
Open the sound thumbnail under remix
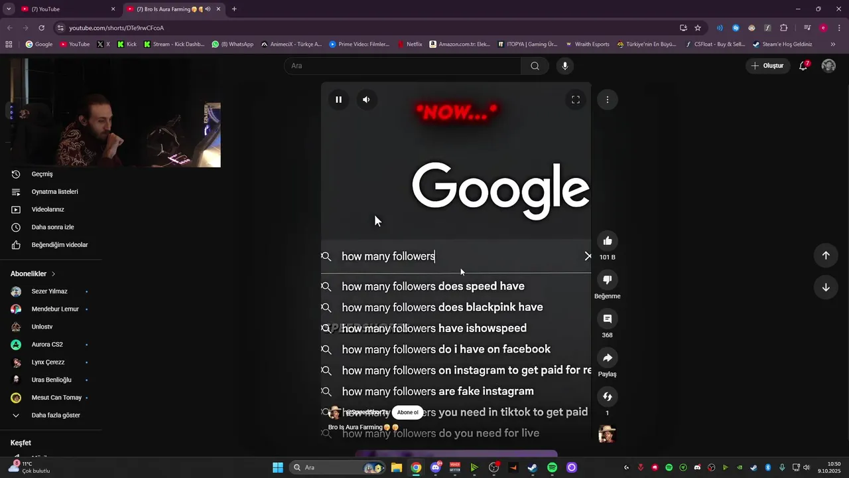(607, 434)
